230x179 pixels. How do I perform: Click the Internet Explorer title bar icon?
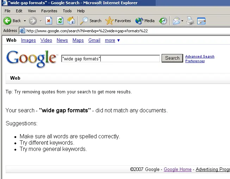[5, 2]
